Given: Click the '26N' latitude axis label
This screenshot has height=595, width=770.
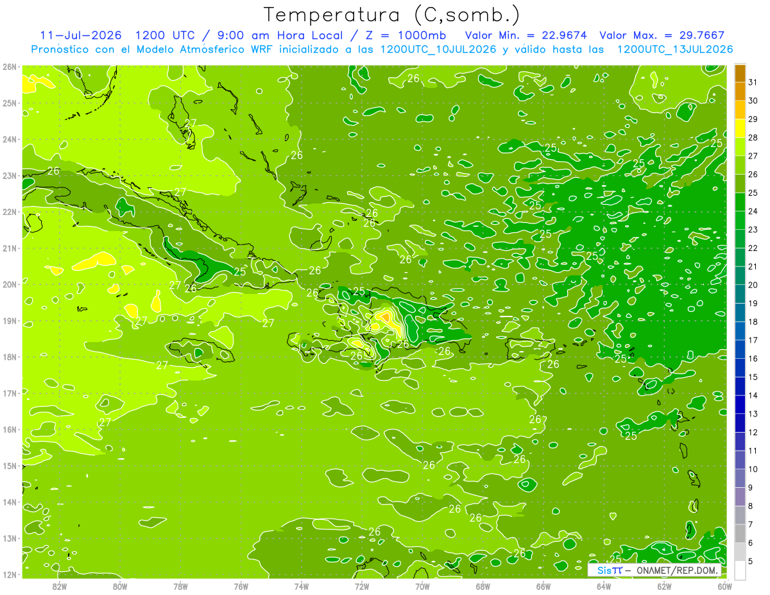Looking at the screenshot, I should coord(9,67).
